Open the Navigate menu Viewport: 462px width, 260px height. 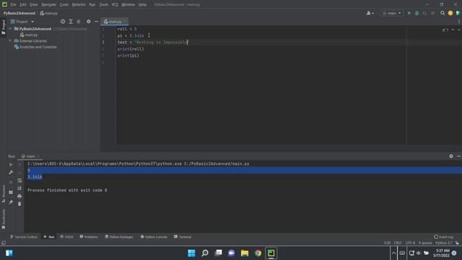tap(48, 5)
